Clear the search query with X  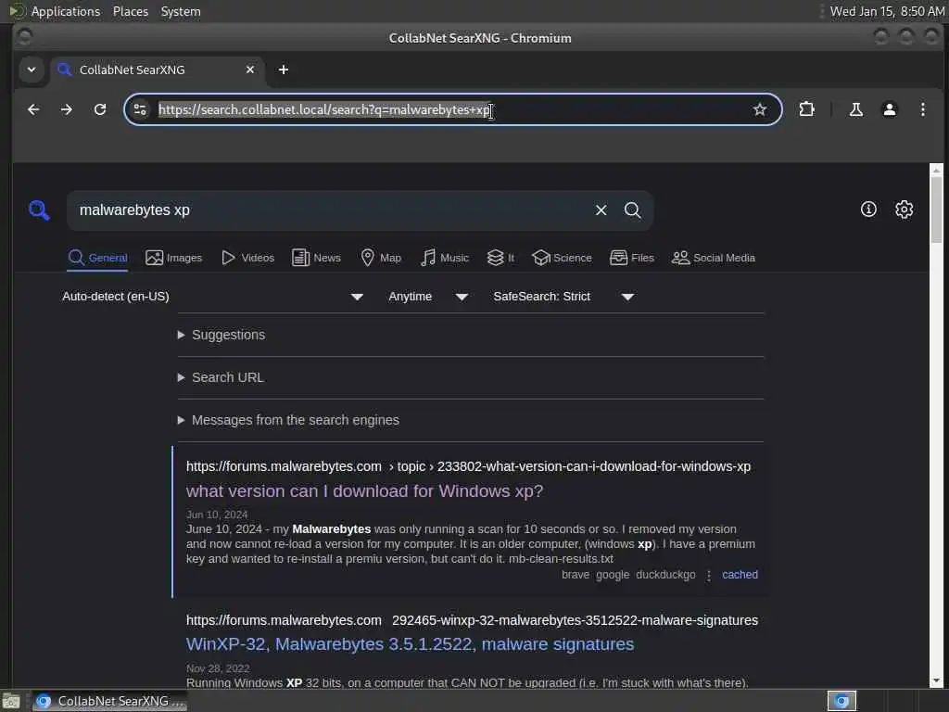point(601,210)
